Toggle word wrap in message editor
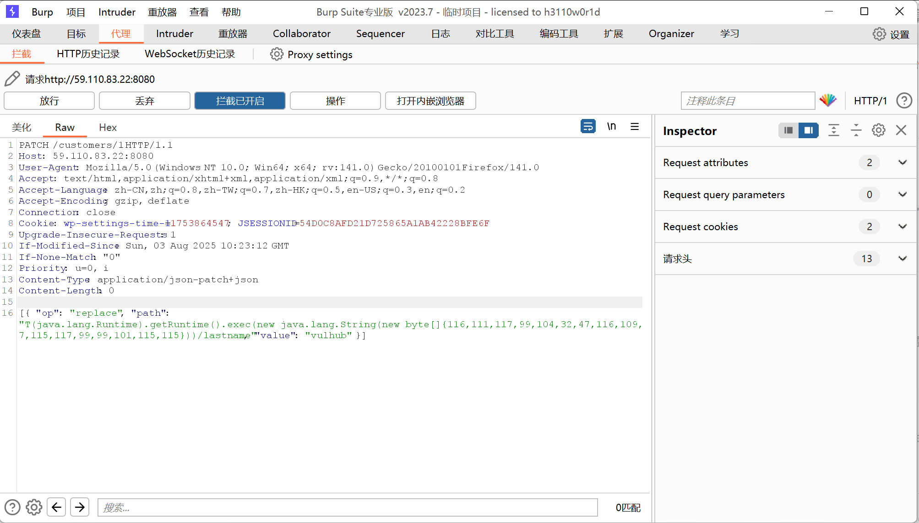The image size is (919, 523). [x=588, y=126]
